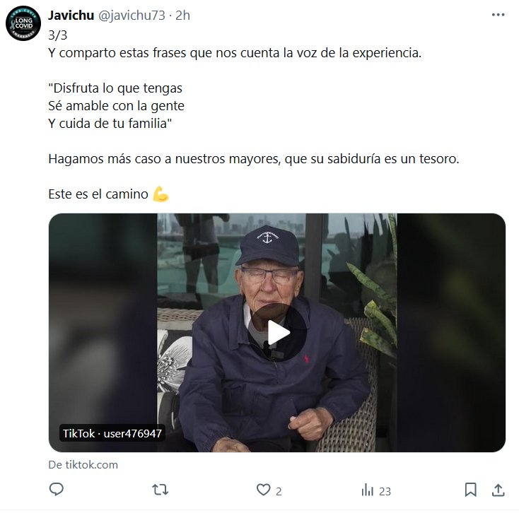The width and height of the screenshot is (519, 513).
Task: Click the 2h timestamp
Action: coord(182,16)
